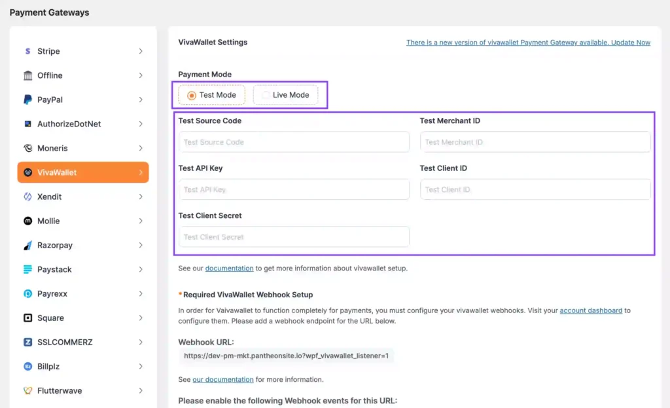Click the AuthorizeDotNet logo icon
The image size is (670, 408).
pos(27,124)
